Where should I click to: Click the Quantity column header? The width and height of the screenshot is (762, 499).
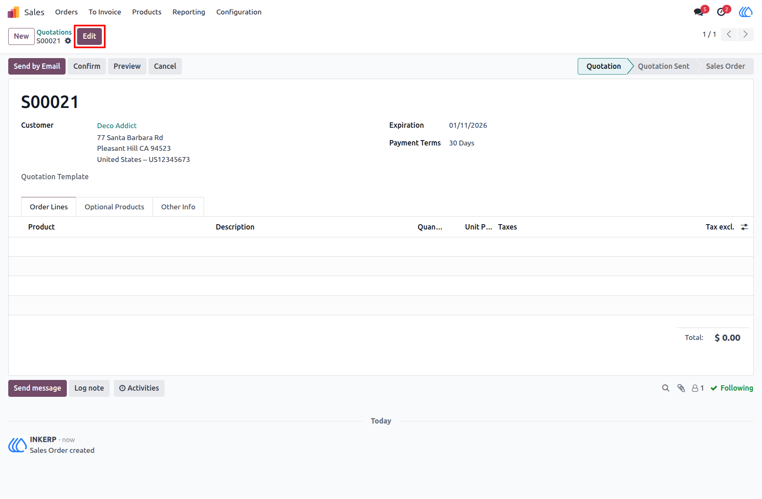click(x=430, y=227)
